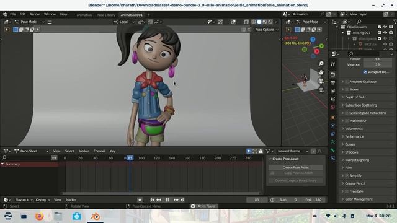Enable Bloom checkbox

pyautogui.click(x=347, y=89)
